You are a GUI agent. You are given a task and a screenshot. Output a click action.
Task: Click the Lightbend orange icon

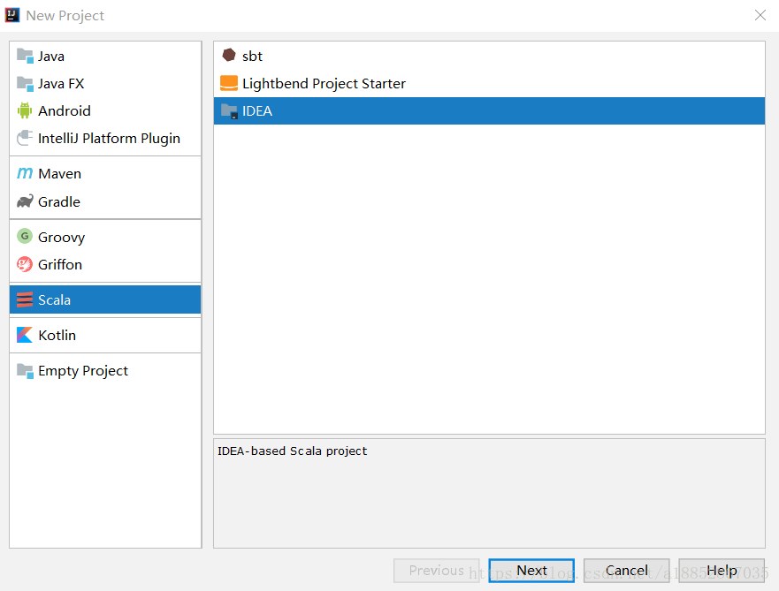(228, 83)
